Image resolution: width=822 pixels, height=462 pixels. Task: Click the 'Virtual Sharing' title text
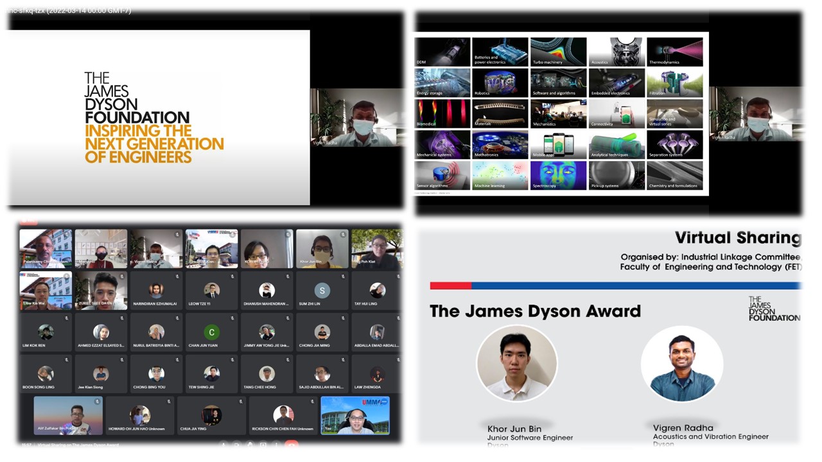738,238
